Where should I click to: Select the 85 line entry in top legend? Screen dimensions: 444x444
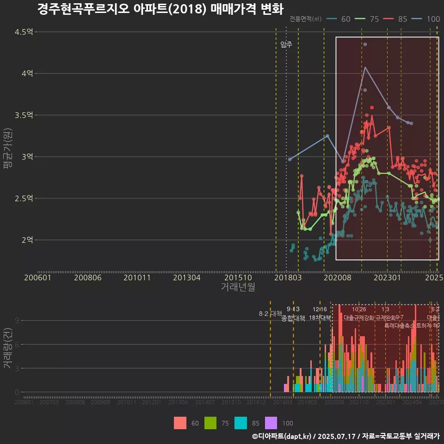click(395, 19)
